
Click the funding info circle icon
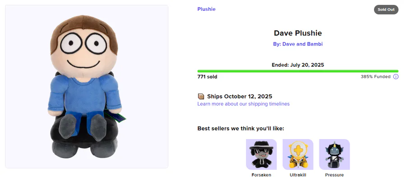(x=396, y=77)
